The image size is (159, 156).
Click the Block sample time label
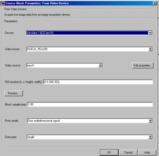(15, 104)
